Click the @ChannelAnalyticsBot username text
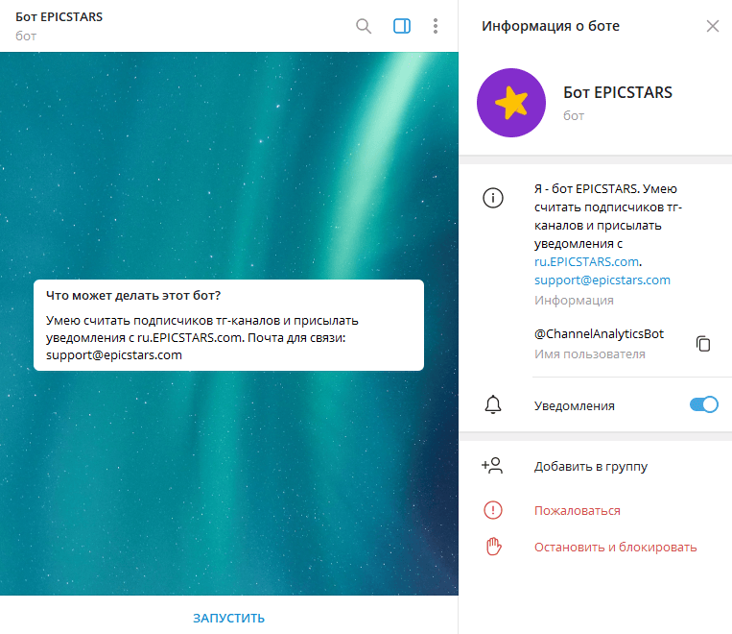732x634 pixels. click(599, 334)
